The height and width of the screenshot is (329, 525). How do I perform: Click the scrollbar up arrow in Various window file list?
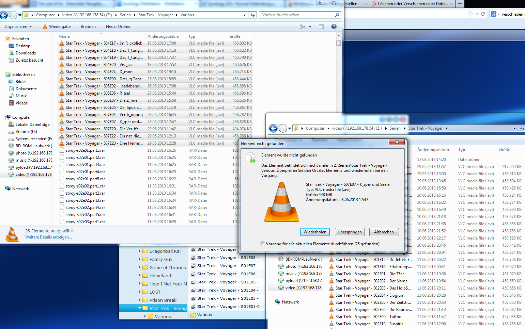[339, 35]
